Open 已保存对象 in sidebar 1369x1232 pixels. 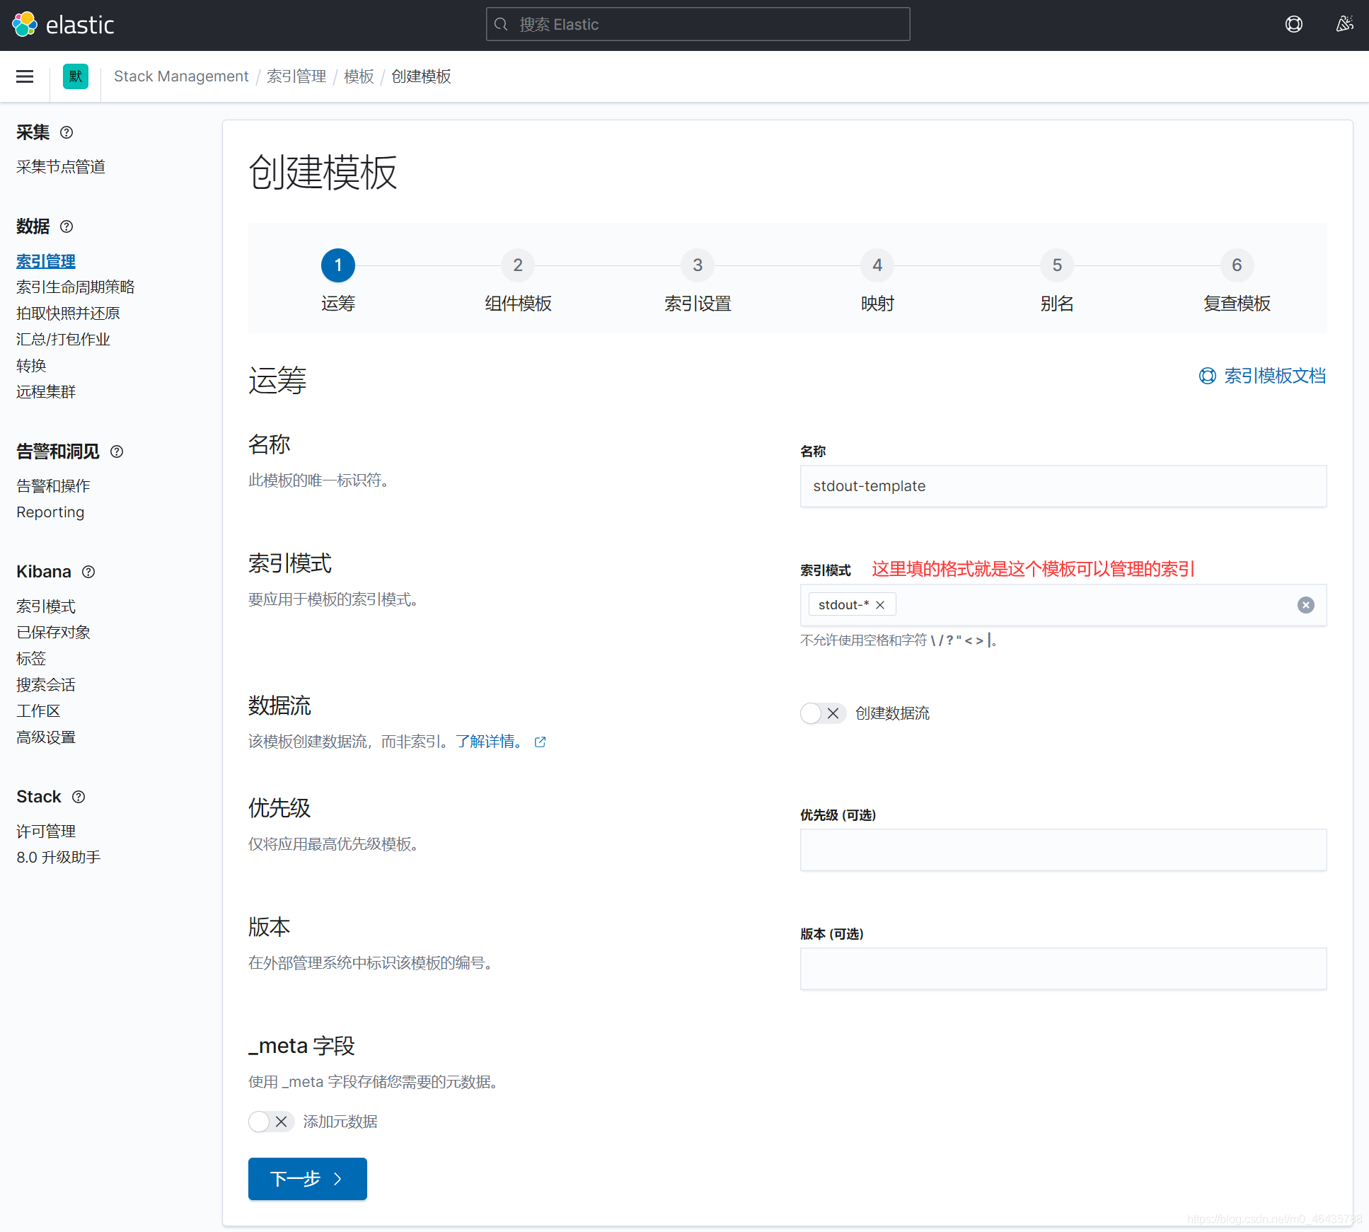[x=53, y=633]
